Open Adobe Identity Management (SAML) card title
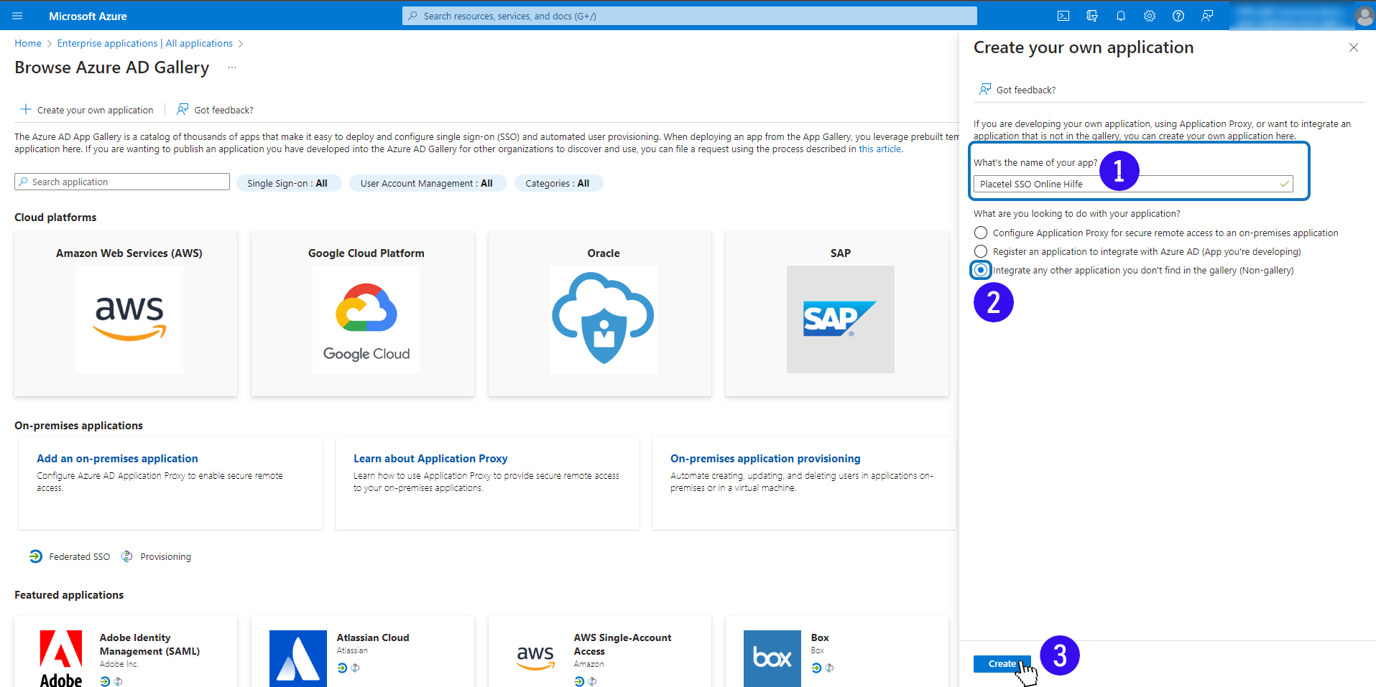Viewport: 1376px width, 687px height. pyautogui.click(x=149, y=644)
